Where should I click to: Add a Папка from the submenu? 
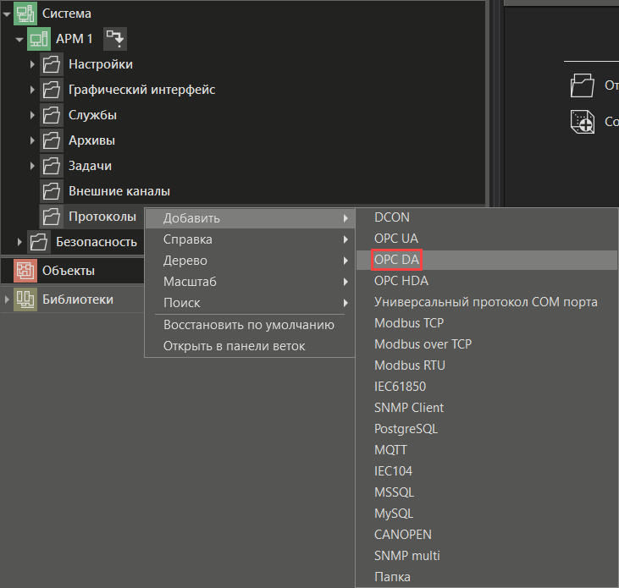[x=392, y=577]
